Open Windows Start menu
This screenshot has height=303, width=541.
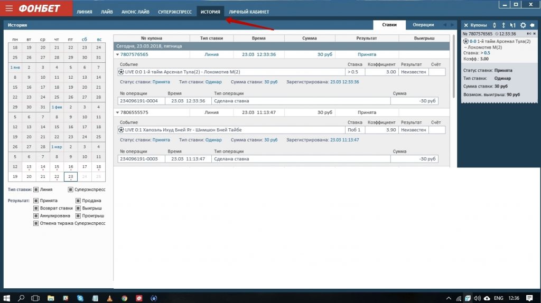(x=6, y=298)
